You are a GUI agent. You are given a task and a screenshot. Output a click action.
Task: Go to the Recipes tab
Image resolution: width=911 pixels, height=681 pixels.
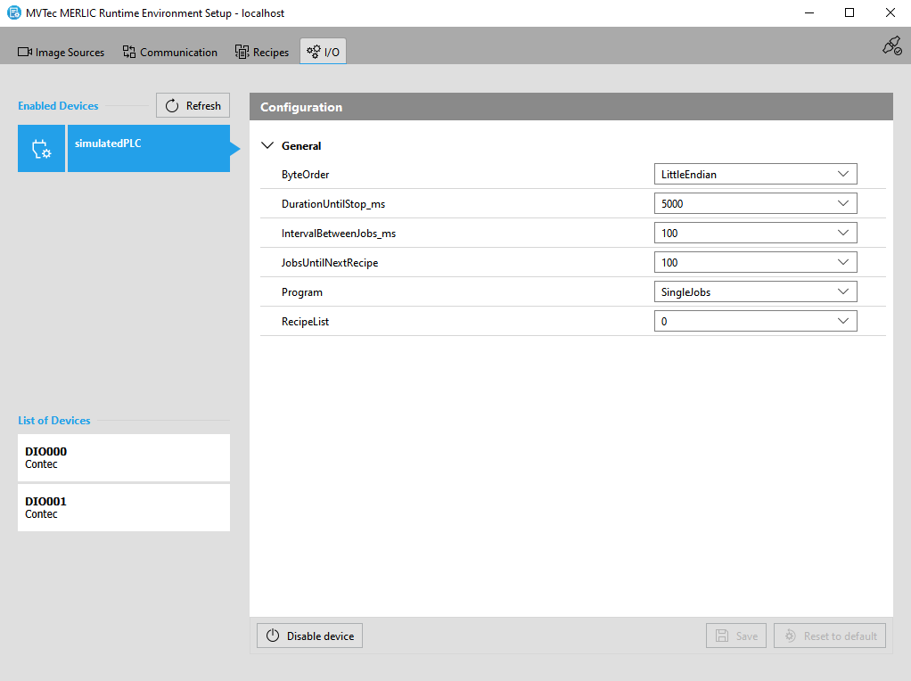pos(262,53)
